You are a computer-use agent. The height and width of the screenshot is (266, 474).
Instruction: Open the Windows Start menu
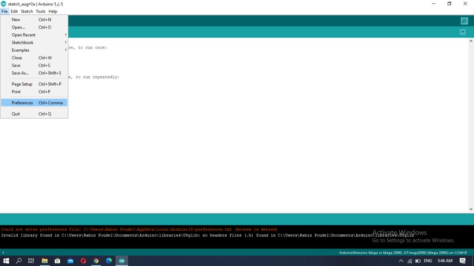click(6, 261)
